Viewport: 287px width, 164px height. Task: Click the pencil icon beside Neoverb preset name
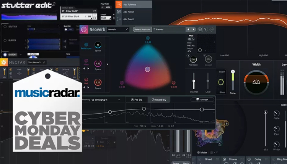[127, 29]
